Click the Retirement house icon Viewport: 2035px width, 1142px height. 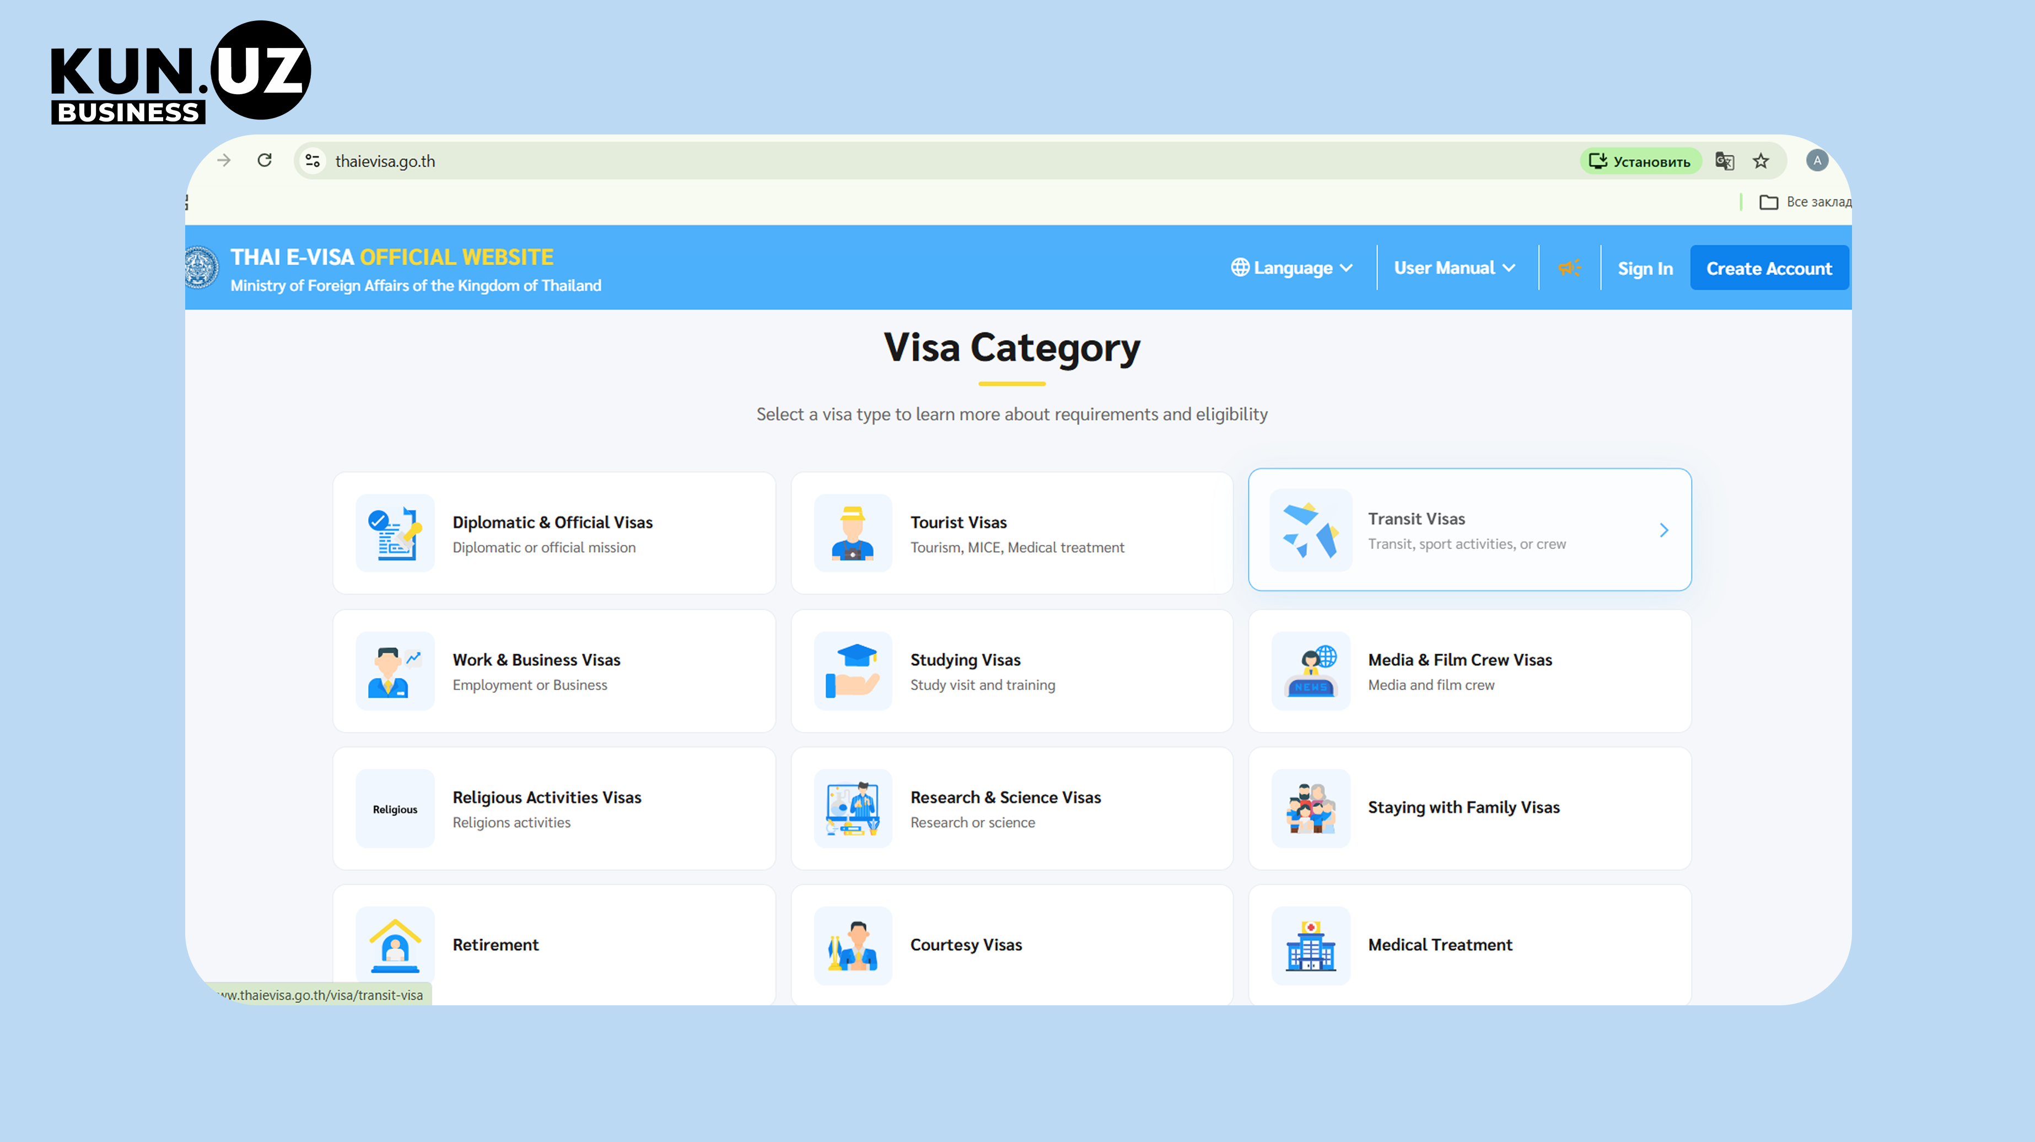coord(395,946)
